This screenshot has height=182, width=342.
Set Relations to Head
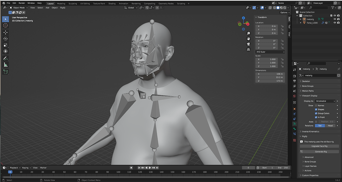pyautogui.click(x=330, y=126)
